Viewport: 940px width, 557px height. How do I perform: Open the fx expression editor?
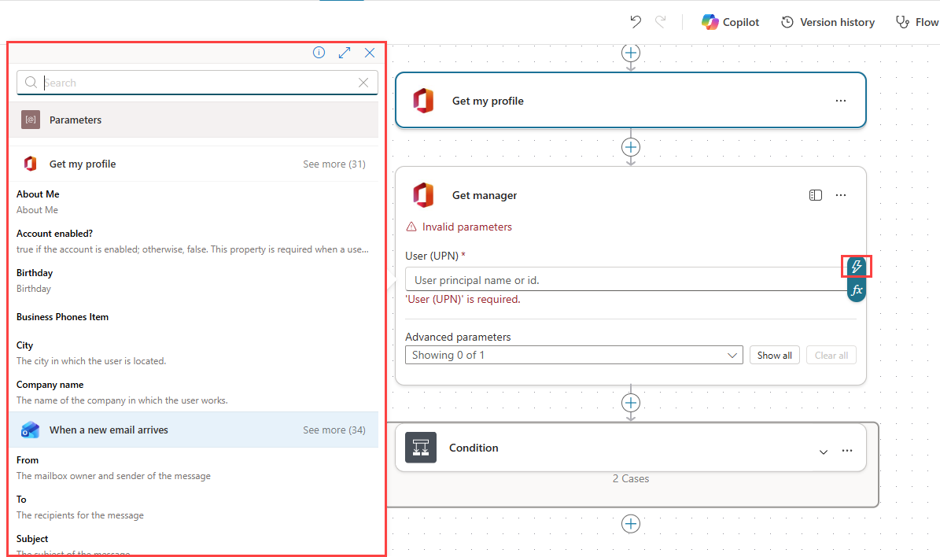857,290
